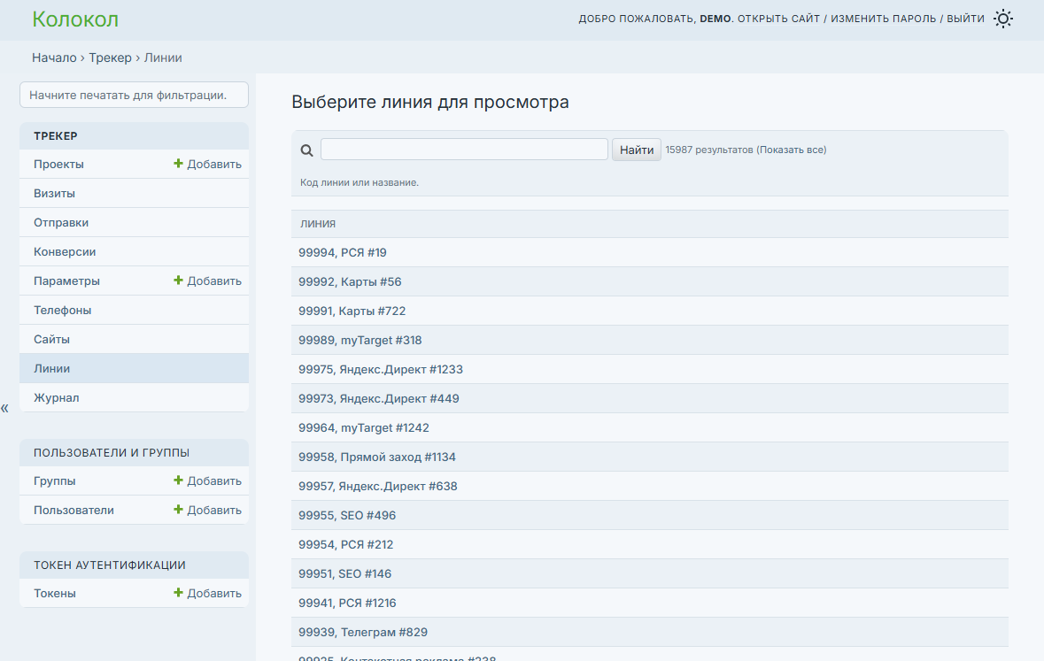The height and width of the screenshot is (661, 1044).
Task: Add a new parameter via Добавить
Action: [208, 281]
